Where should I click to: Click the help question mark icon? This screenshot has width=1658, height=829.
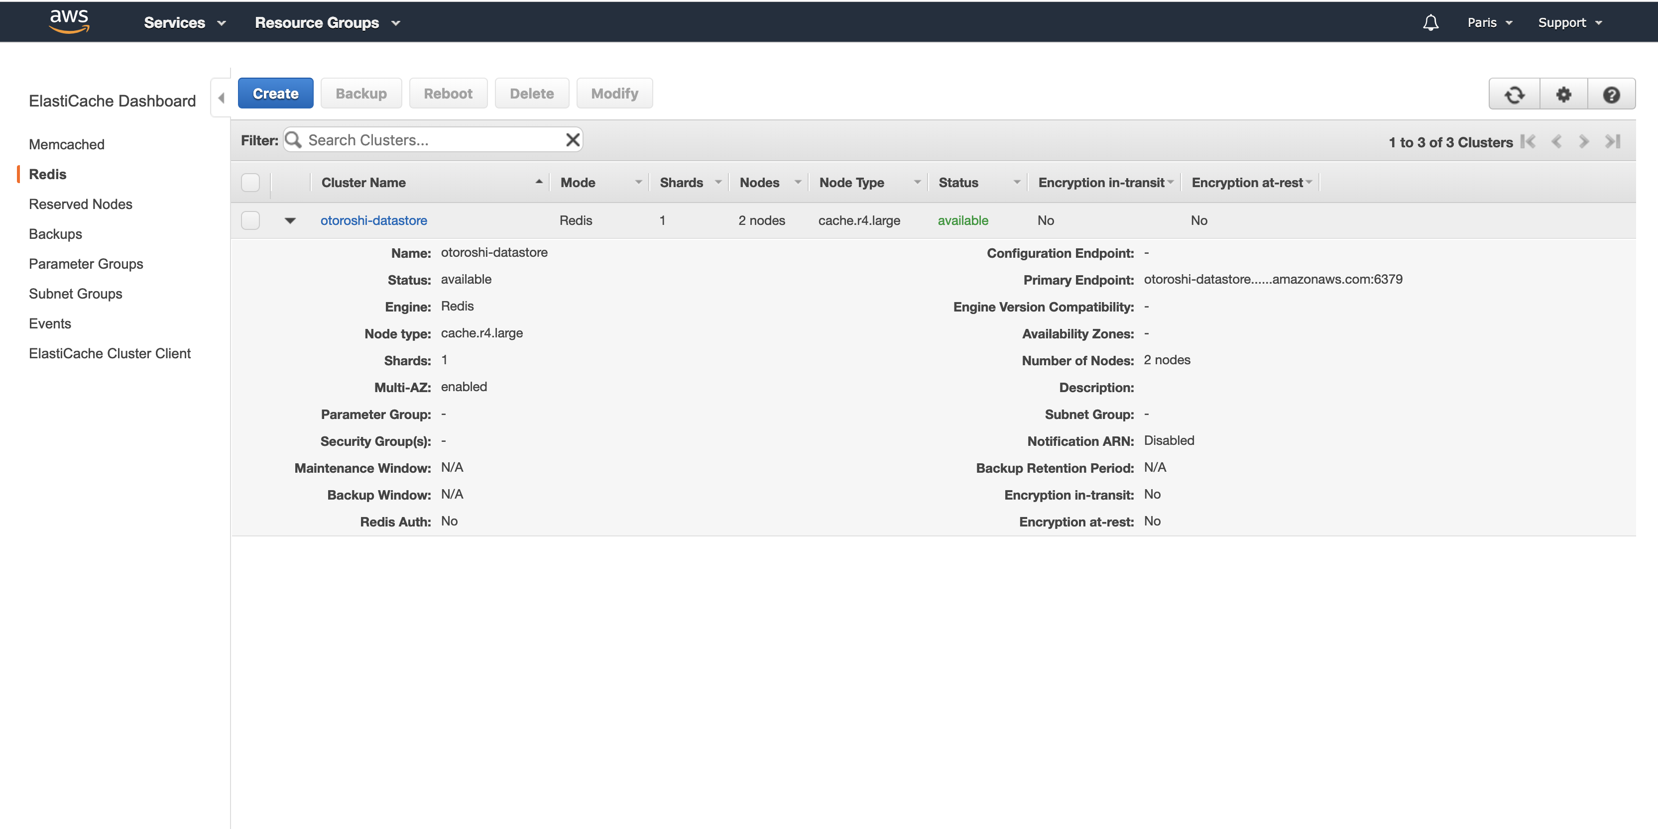[1611, 95]
